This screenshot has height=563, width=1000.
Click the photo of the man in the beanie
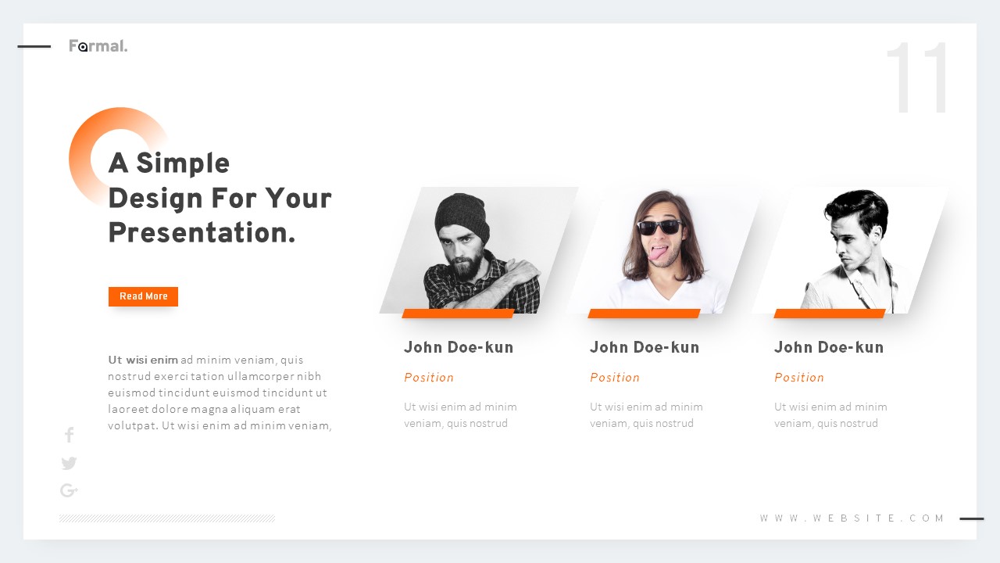(469, 246)
